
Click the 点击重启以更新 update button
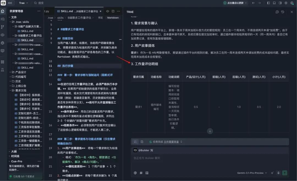click(233, 3)
